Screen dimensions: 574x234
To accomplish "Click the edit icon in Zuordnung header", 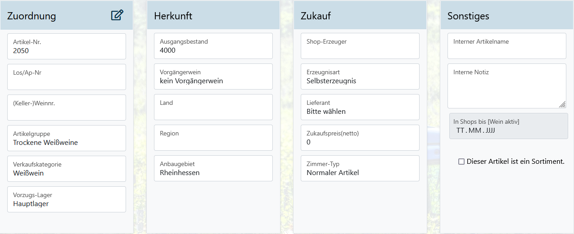I will [x=117, y=15].
